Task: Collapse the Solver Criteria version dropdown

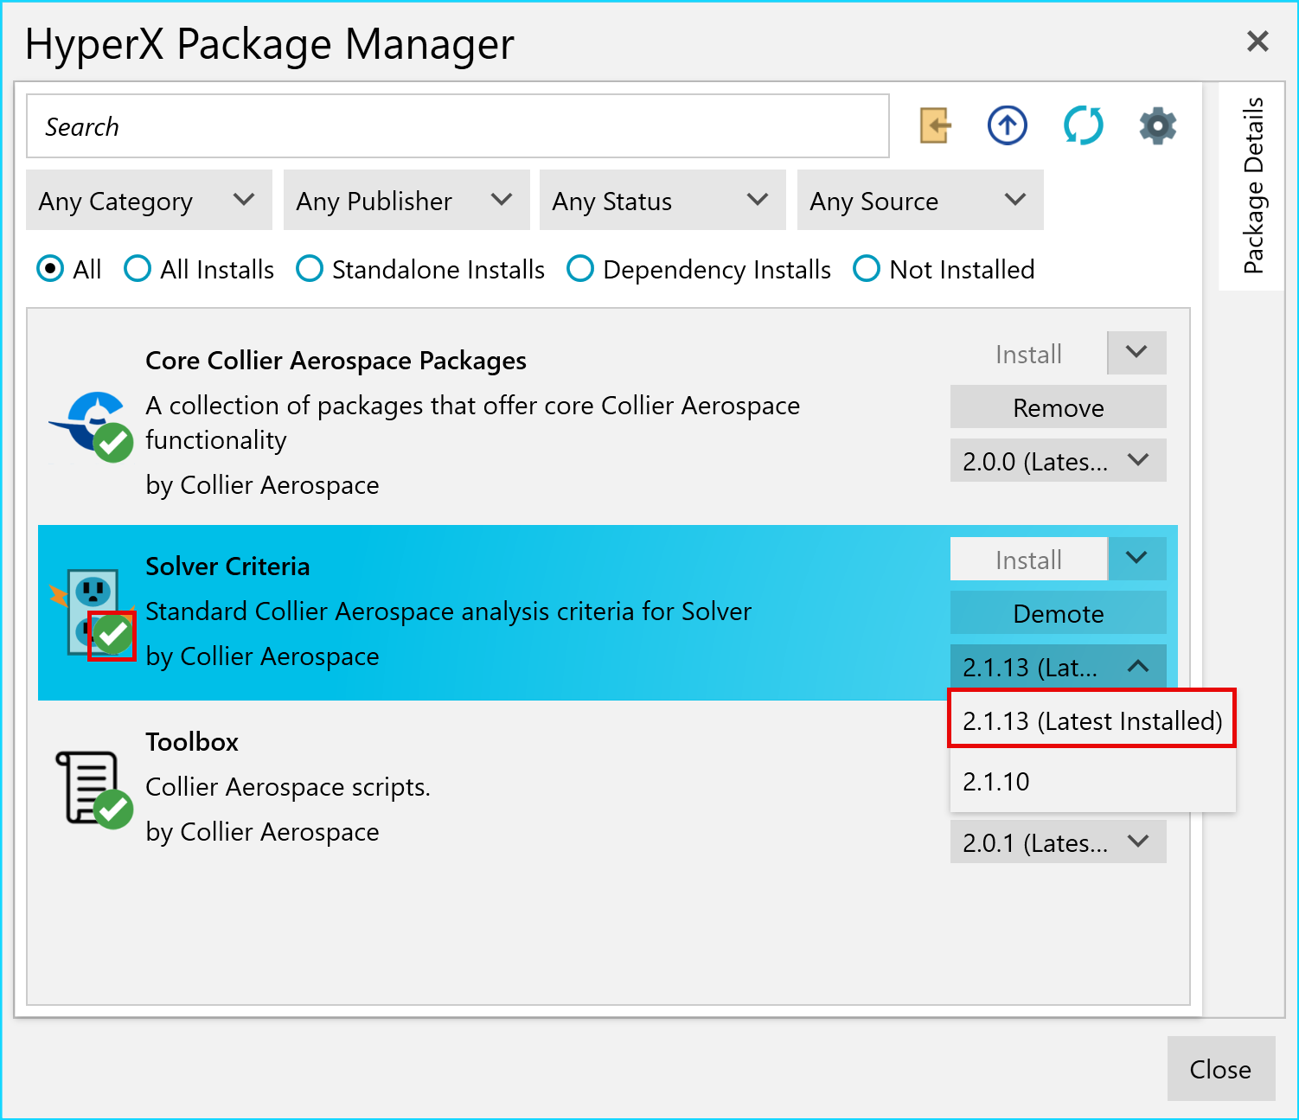Action: (x=1059, y=666)
